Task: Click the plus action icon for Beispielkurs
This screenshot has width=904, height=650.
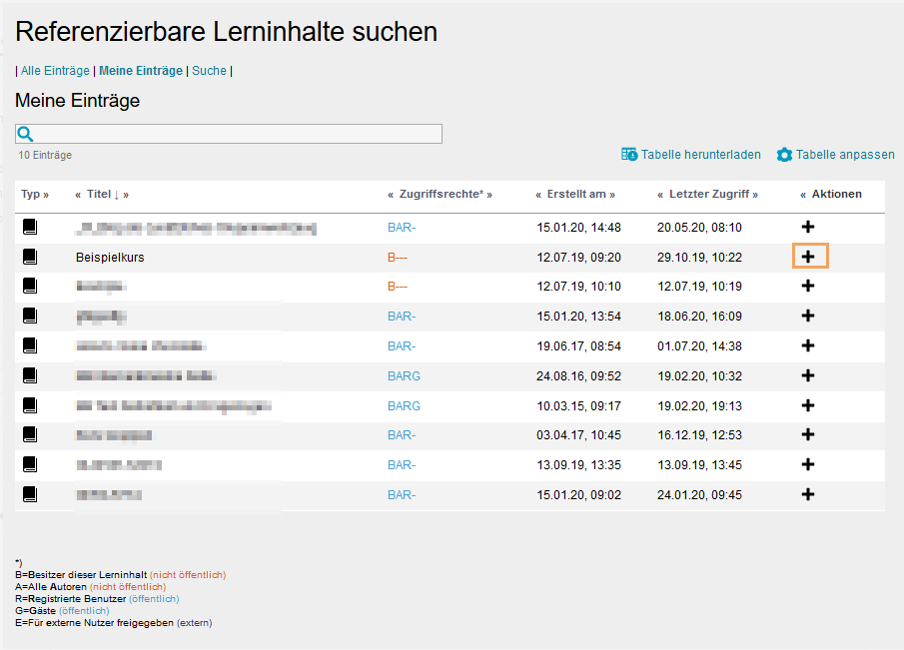Action: (808, 256)
